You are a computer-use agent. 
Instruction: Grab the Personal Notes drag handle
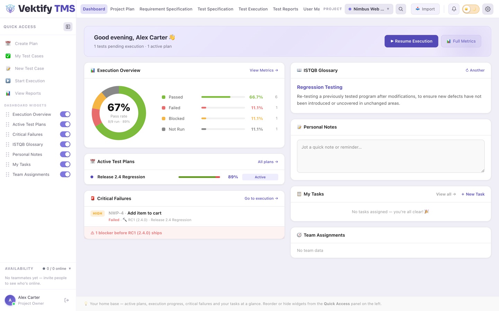click(x=8, y=154)
